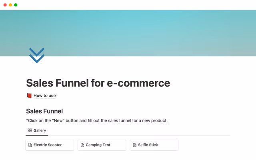Click the empty window title bar
Viewport: 256px width, 160px height.
coord(128,5)
